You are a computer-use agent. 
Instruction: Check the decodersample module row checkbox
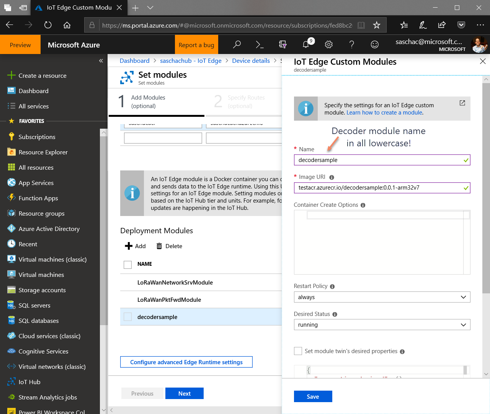coord(128,317)
